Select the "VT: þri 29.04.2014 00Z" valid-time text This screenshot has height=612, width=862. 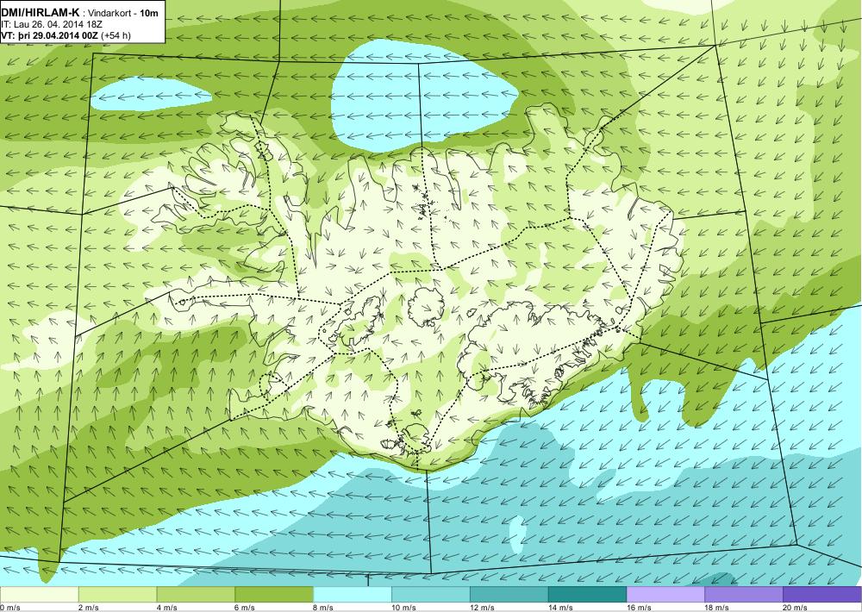point(49,35)
